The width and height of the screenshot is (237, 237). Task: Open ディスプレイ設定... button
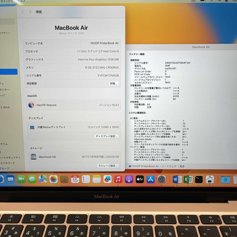pos(107,136)
